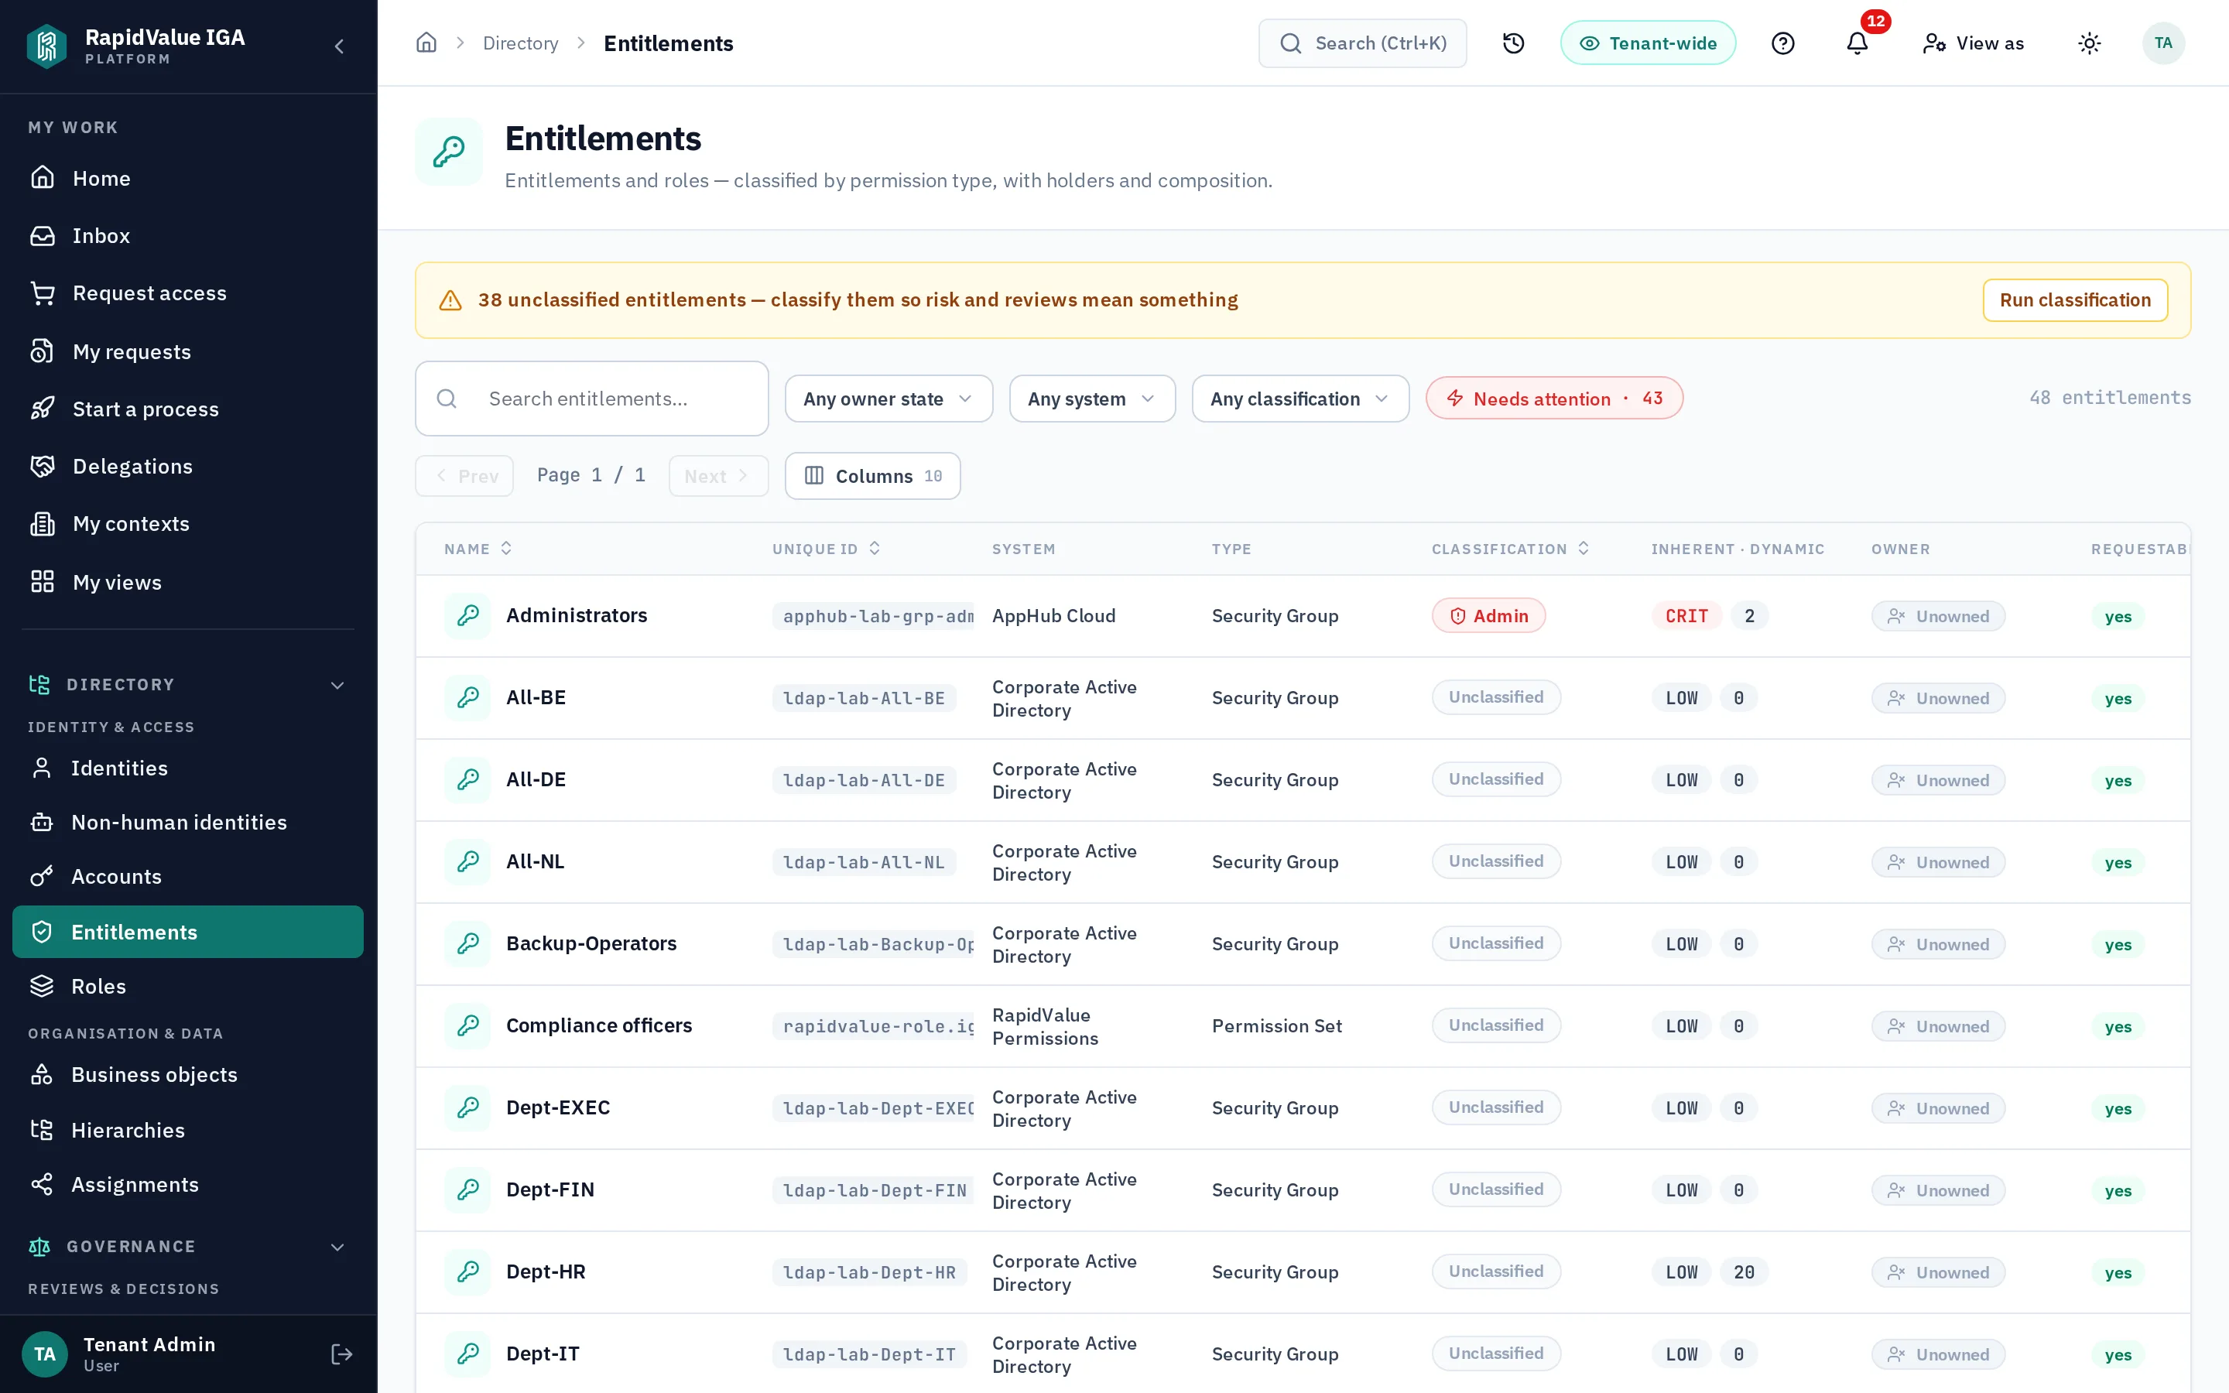2229x1393 pixels.
Task: Click the Dept-EXEC entitlement name
Action: pyautogui.click(x=558, y=1107)
